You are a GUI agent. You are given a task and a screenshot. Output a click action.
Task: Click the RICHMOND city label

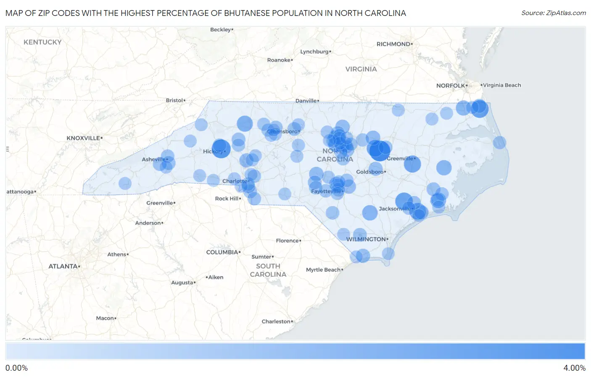pos(393,44)
